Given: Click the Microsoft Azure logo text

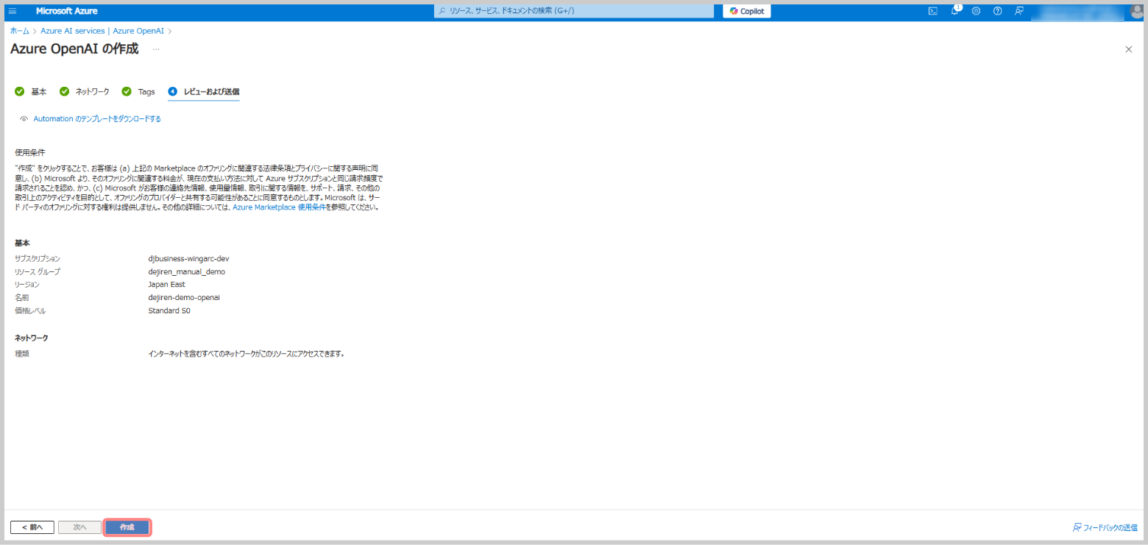Looking at the screenshot, I should pos(67,11).
